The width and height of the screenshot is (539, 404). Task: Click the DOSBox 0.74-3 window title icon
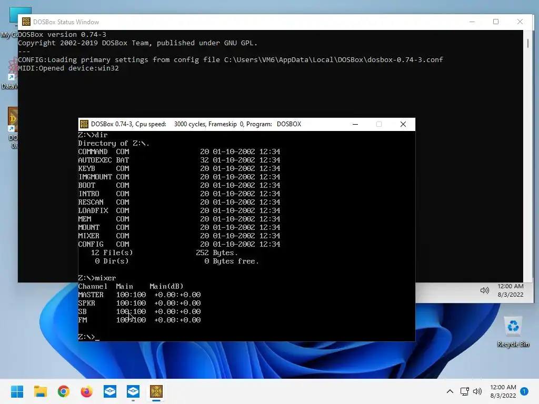84,124
